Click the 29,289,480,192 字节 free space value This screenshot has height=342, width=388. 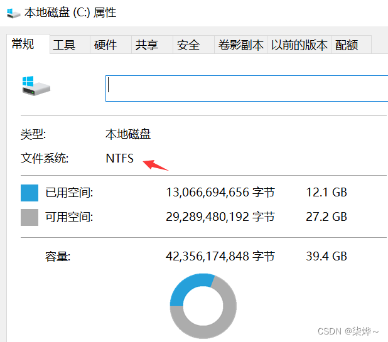pos(220,217)
